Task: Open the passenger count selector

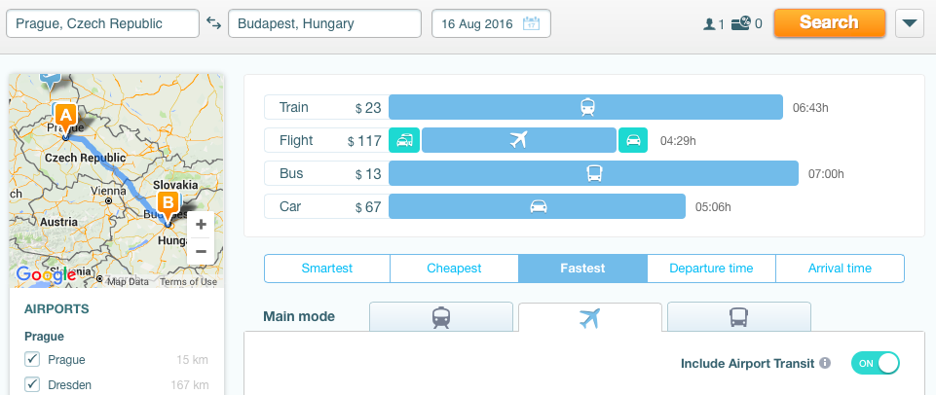Action: (x=713, y=24)
